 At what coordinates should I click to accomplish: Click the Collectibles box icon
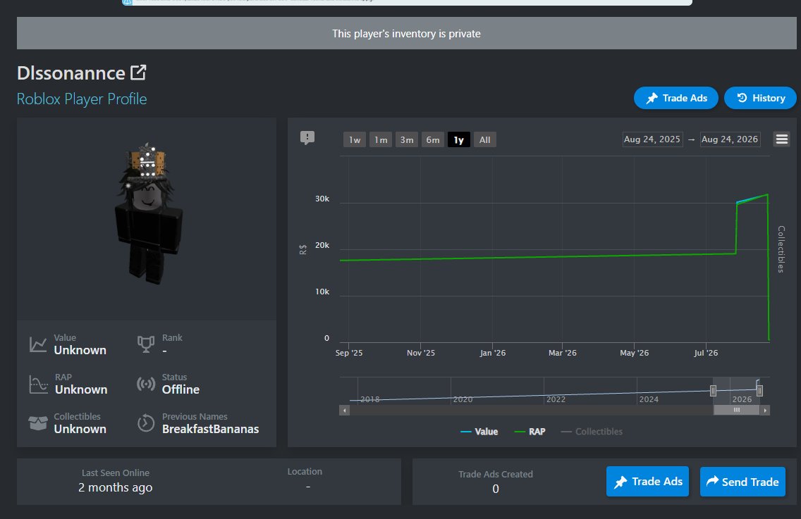point(38,423)
